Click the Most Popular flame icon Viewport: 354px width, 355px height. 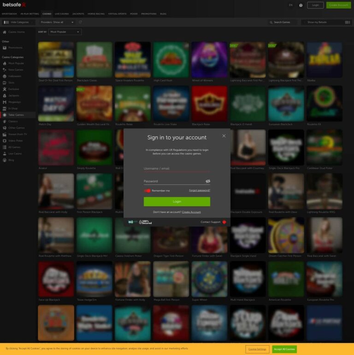(x=4, y=64)
